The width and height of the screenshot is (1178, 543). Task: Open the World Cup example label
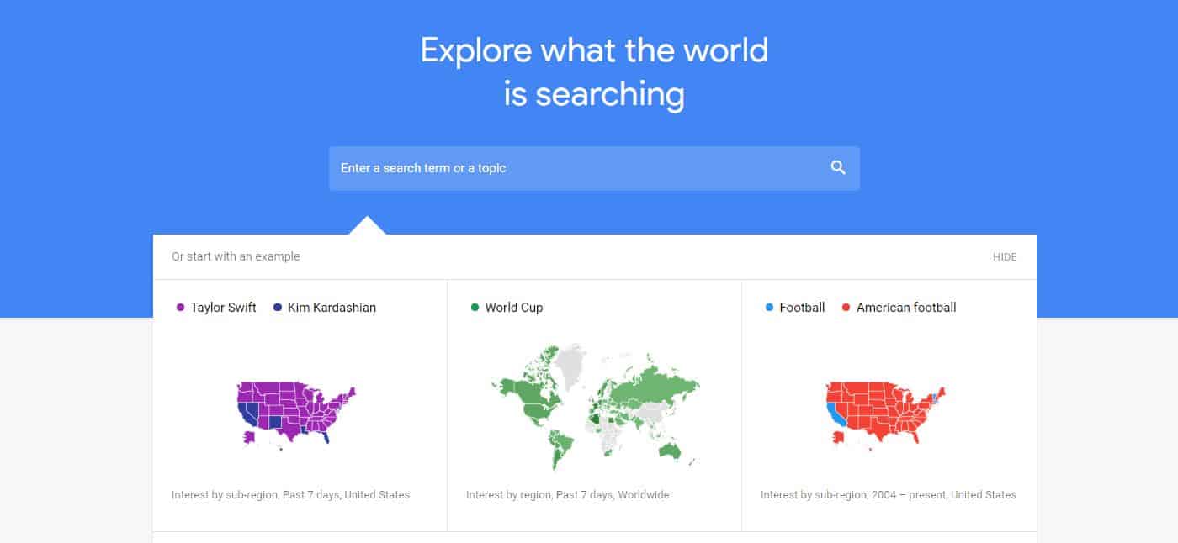513,308
